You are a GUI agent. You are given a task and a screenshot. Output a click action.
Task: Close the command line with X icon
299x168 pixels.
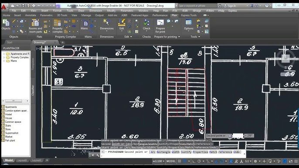tap(93, 155)
